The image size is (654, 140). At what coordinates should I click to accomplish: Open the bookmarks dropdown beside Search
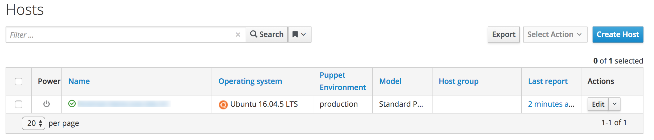tap(299, 35)
